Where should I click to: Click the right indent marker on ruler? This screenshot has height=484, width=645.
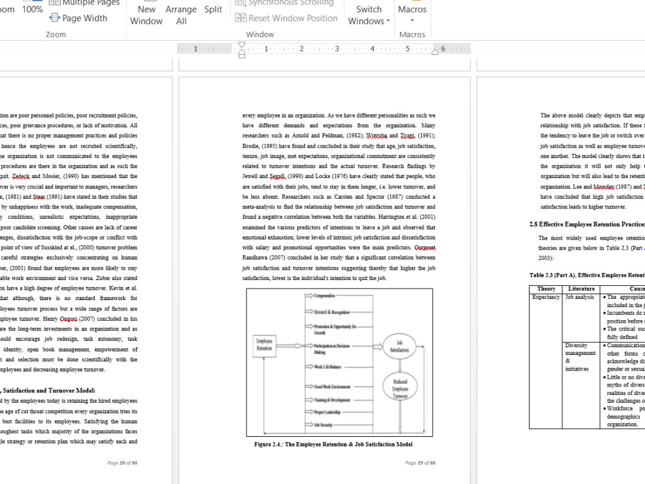pos(435,52)
